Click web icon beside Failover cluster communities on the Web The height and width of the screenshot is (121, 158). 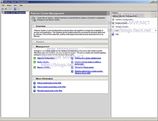pos(34,87)
